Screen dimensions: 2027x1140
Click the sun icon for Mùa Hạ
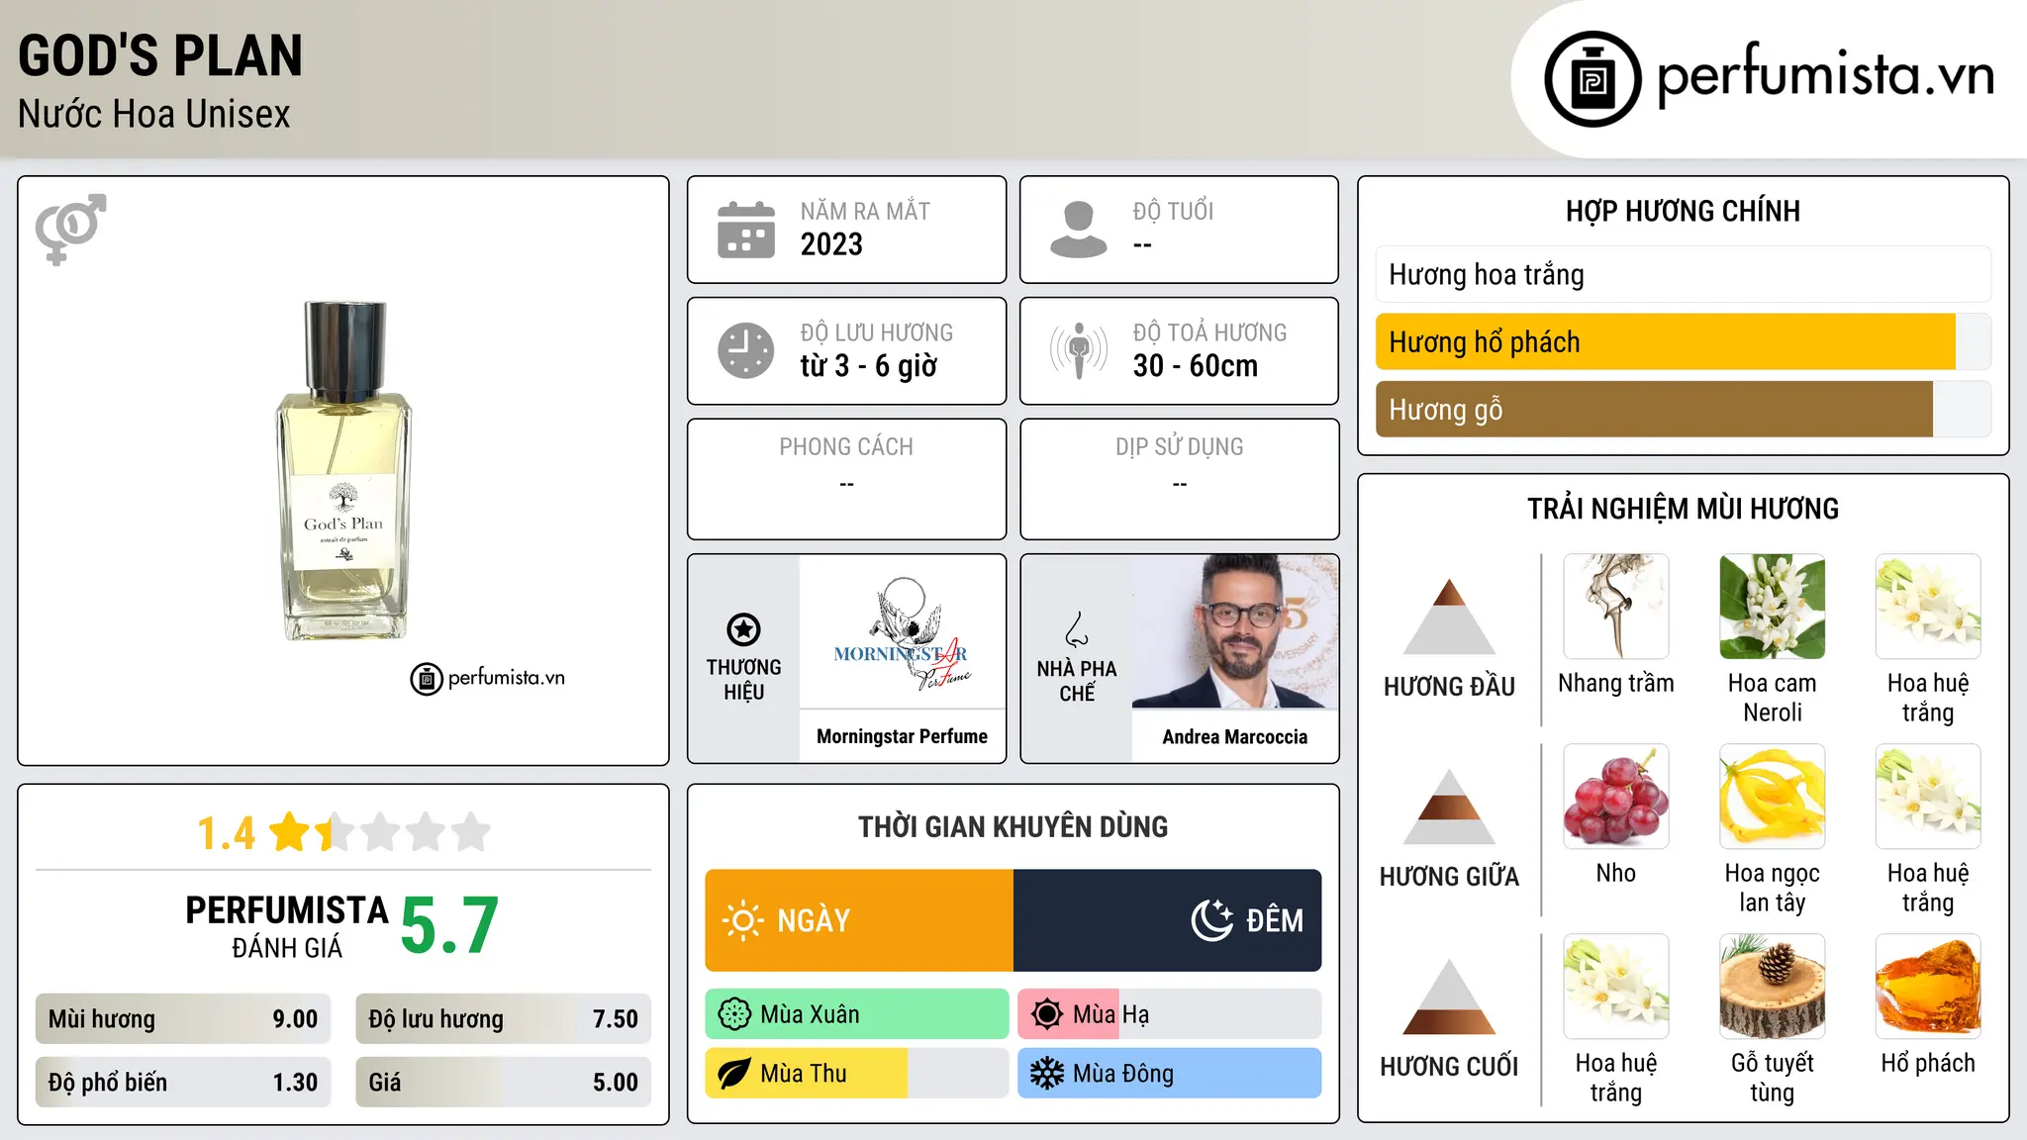1047,1014
